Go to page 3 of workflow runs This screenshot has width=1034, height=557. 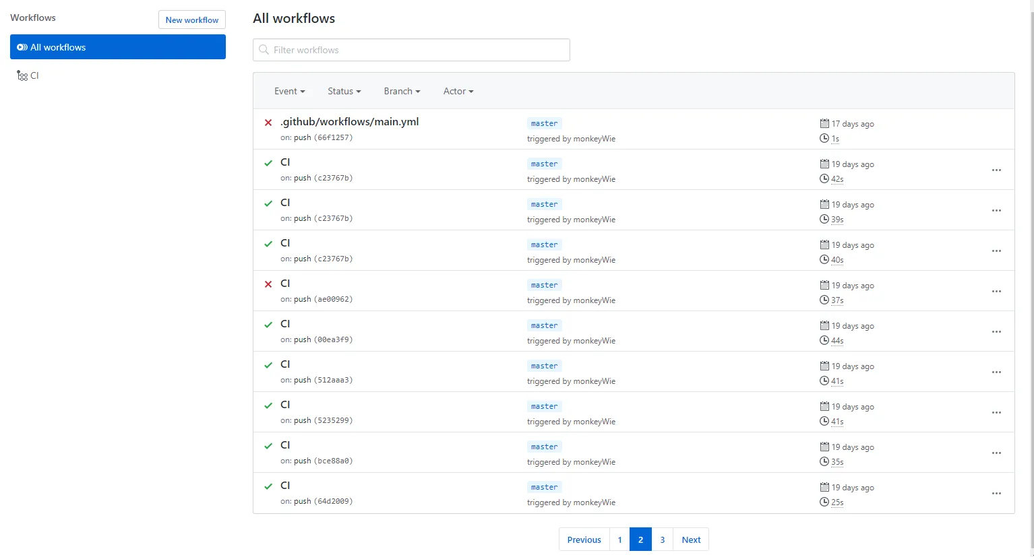662,539
